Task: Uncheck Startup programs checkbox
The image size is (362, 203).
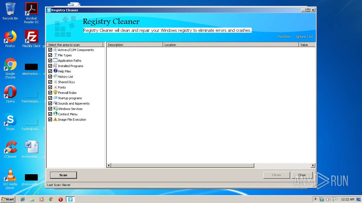Action: 50,98
